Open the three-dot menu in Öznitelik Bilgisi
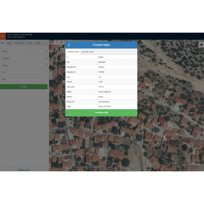Image resolution: width=204 pixels, height=204 pixels. pyautogui.click(x=69, y=45)
